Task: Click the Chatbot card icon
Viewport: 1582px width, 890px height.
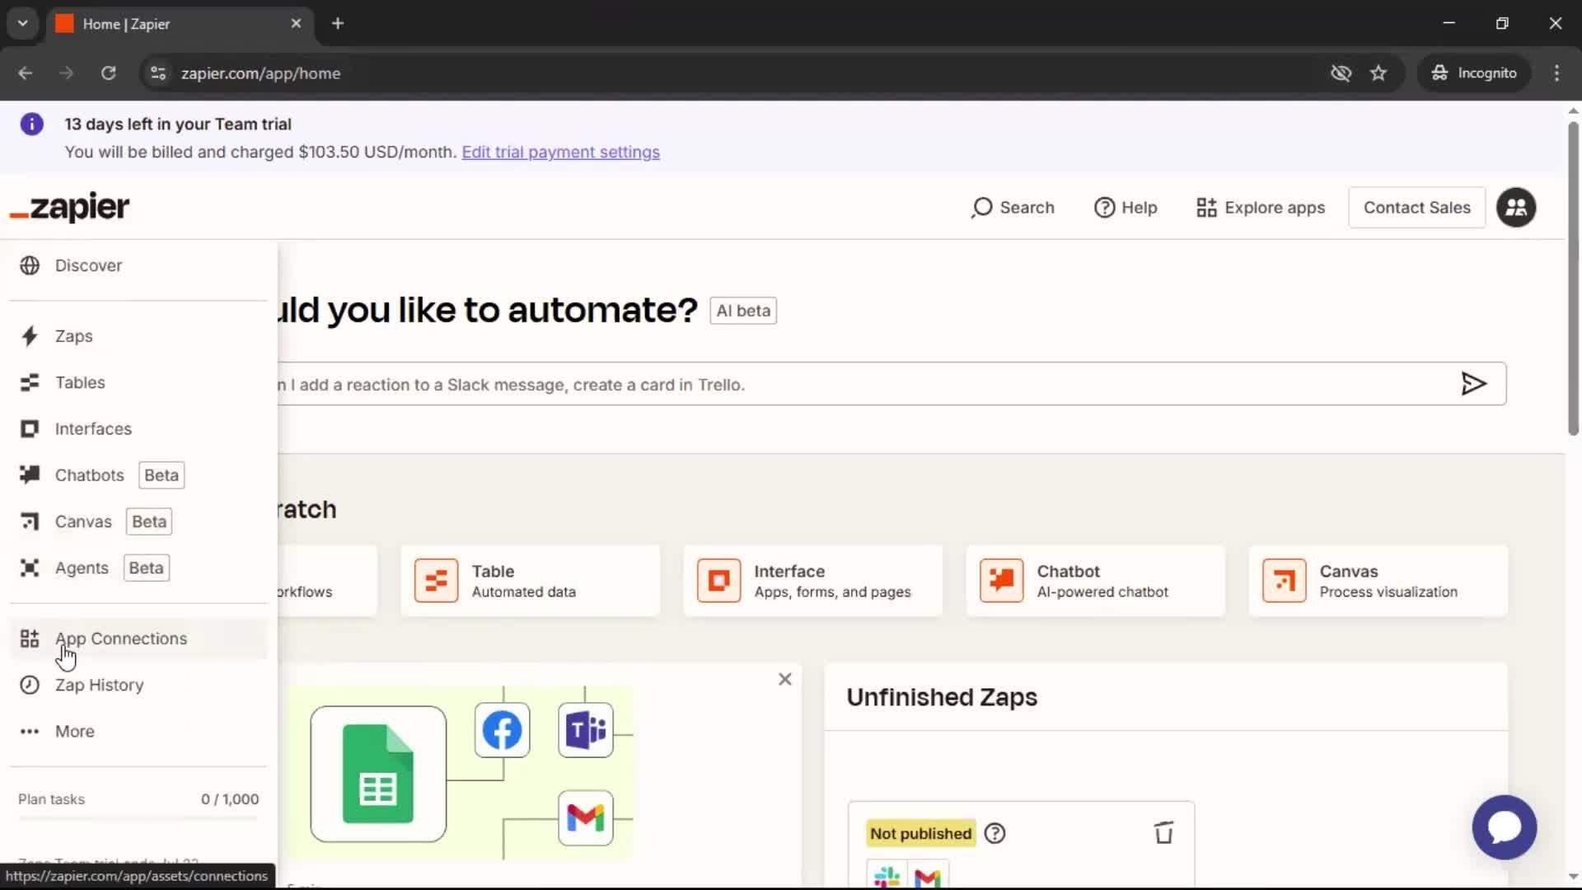Action: point(1001,581)
